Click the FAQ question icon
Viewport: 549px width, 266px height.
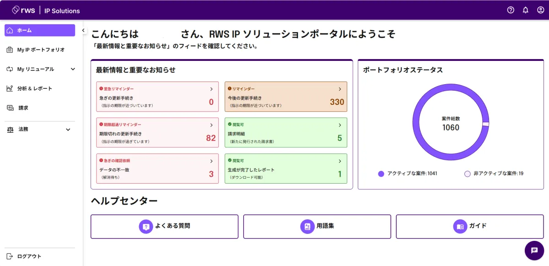click(145, 226)
